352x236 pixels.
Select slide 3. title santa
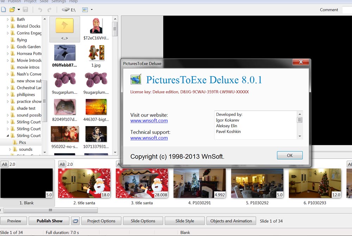coord(142,184)
